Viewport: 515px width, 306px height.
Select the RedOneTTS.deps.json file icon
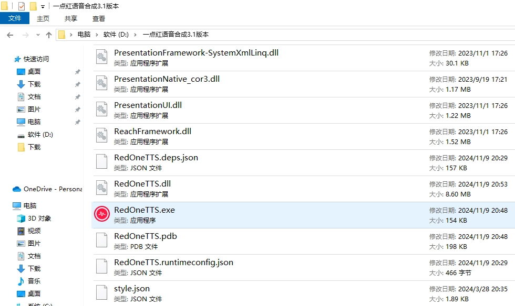[x=102, y=162]
